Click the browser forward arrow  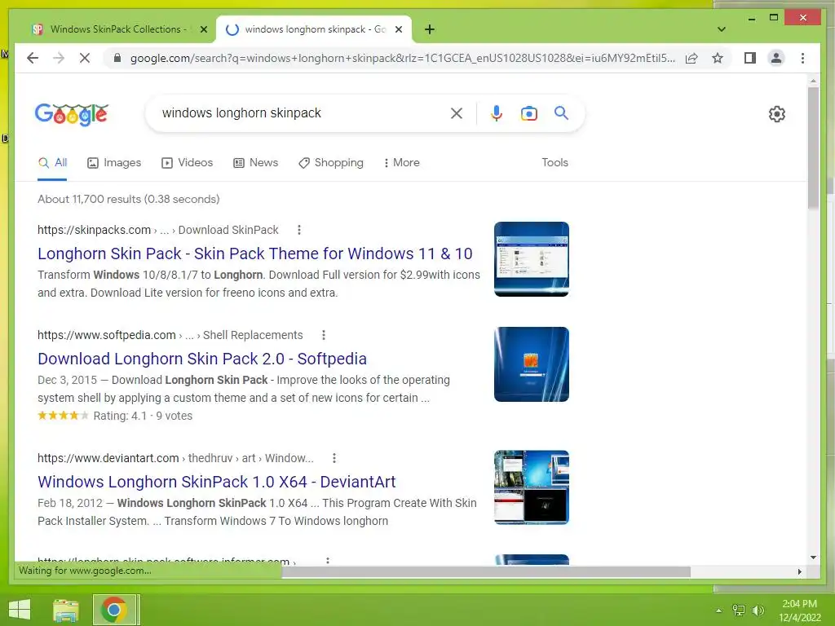59,58
